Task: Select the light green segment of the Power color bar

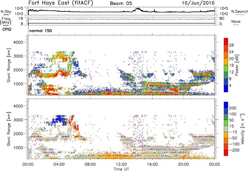Action: pos(226,69)
